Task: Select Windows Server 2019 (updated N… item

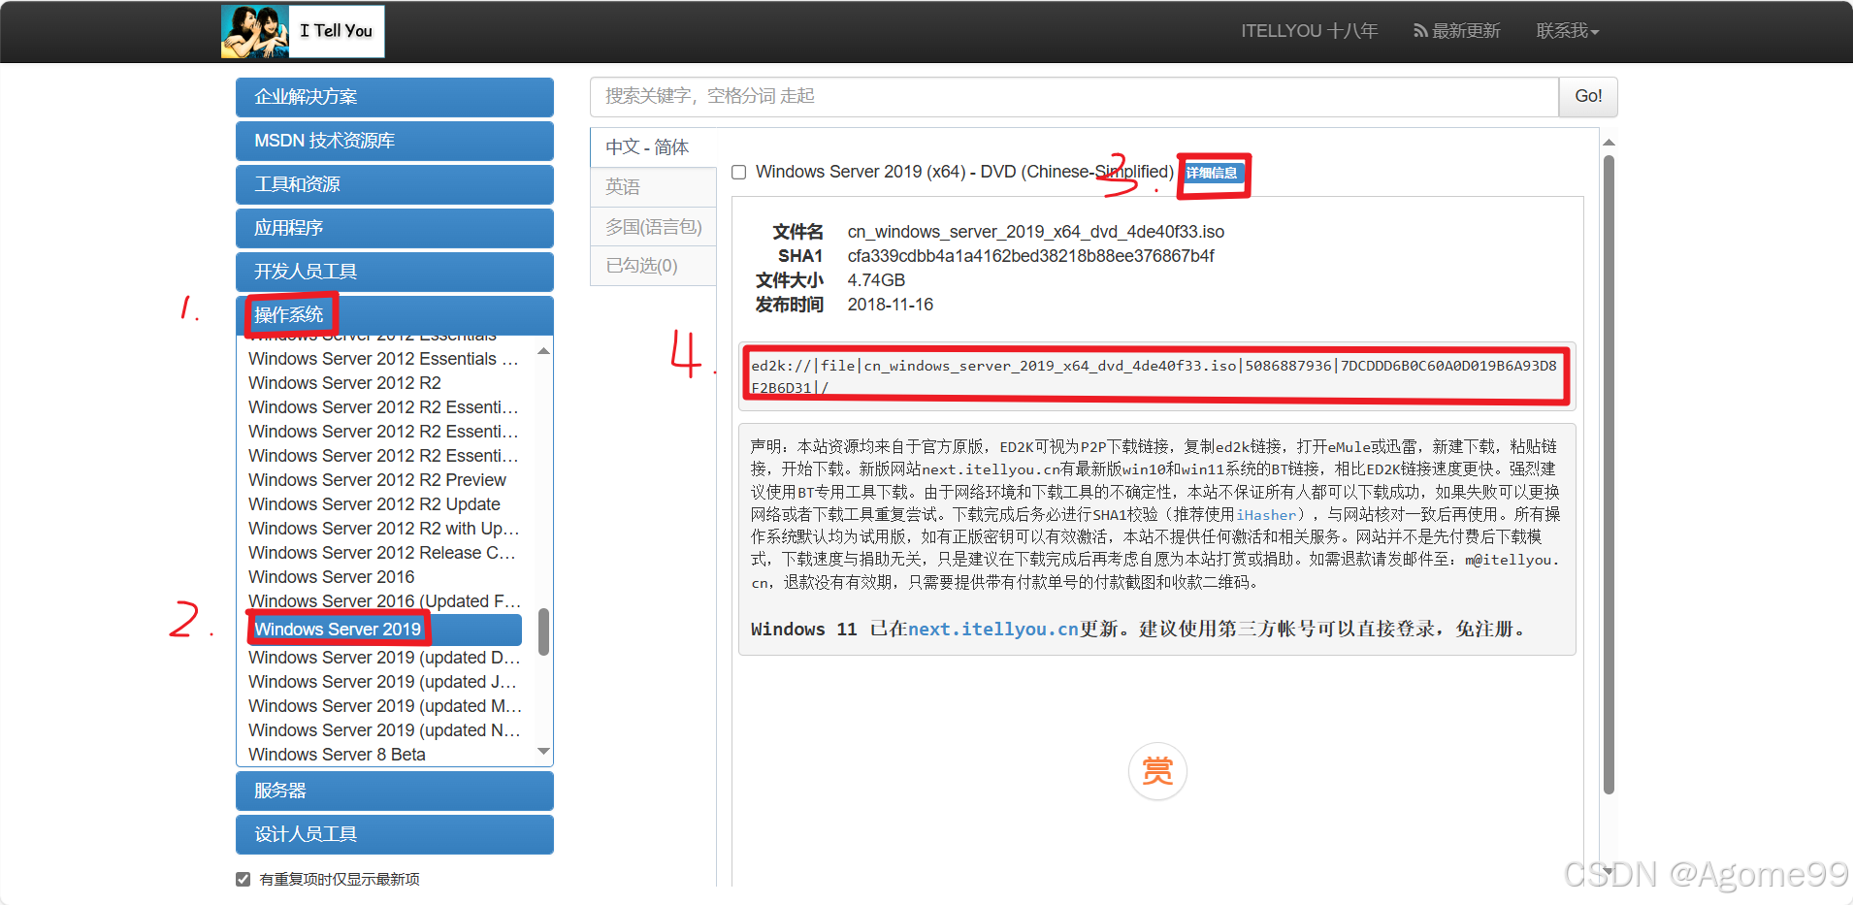Action: pyautogui.click(x=384, y=730)
